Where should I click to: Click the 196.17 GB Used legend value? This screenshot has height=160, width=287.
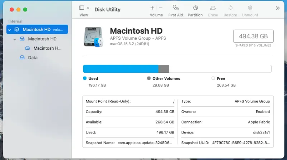97,85
